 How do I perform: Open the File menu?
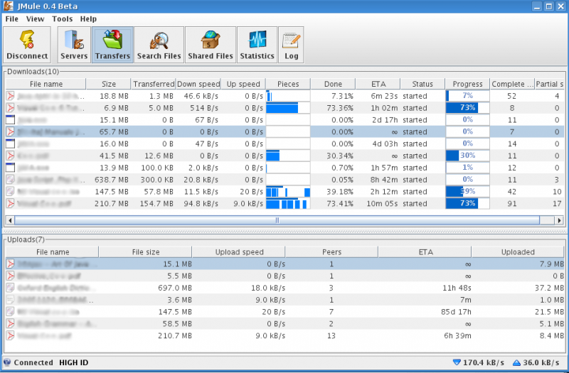pos(12,18)
